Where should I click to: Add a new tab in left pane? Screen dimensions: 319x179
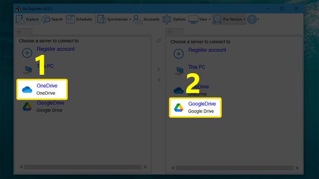pos(19,32)
